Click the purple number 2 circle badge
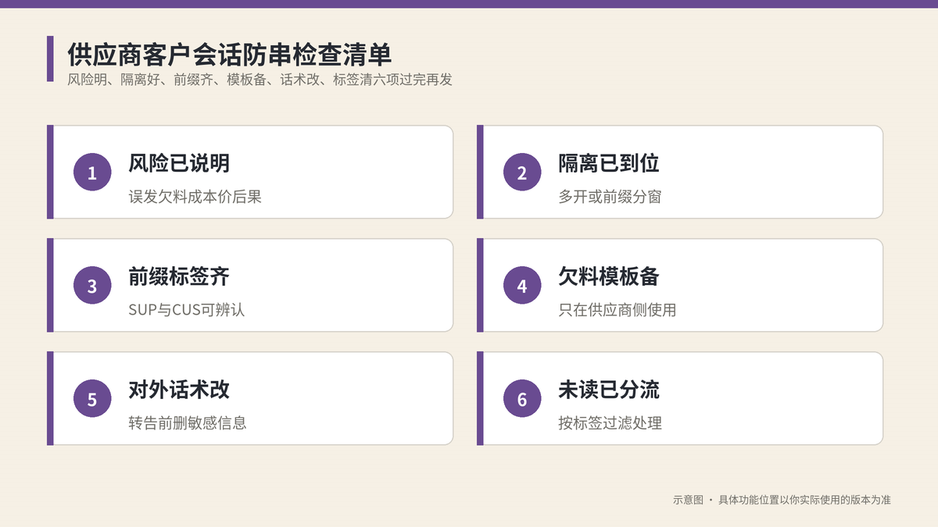The width and height of the screenshot is (938, 527). click(522, 173)
